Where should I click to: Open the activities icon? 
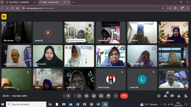point(179,96)
